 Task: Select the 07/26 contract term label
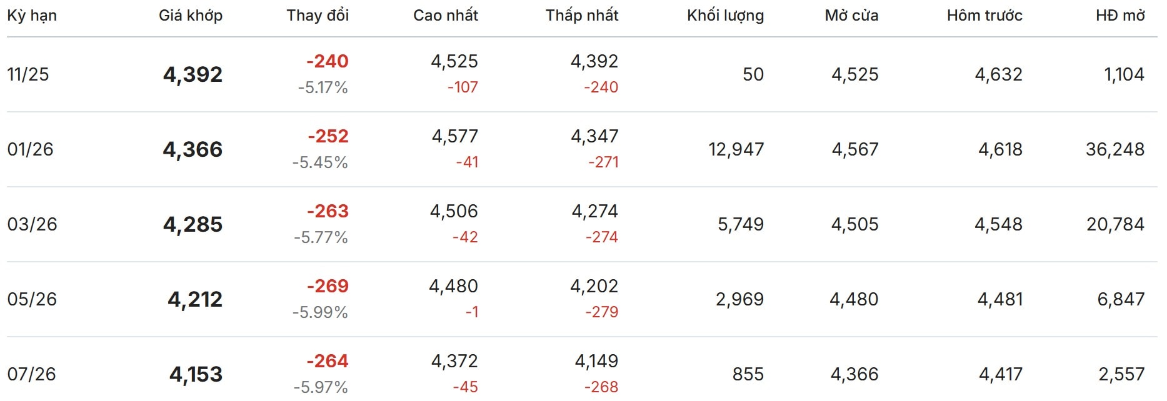(x=32, y=374)
